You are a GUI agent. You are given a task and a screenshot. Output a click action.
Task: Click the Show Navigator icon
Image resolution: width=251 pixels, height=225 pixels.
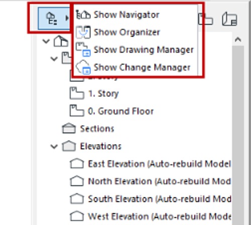(x=83, y=15)
